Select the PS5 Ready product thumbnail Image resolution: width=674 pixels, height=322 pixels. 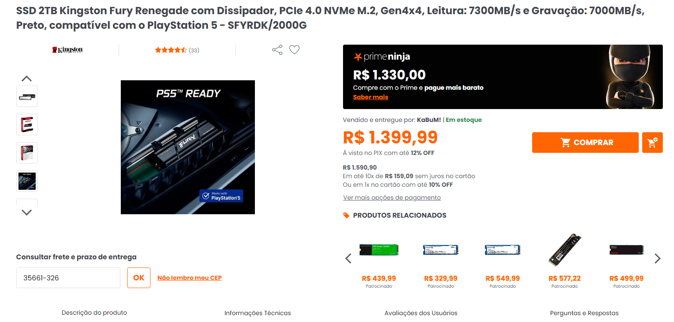click(27, 181)
